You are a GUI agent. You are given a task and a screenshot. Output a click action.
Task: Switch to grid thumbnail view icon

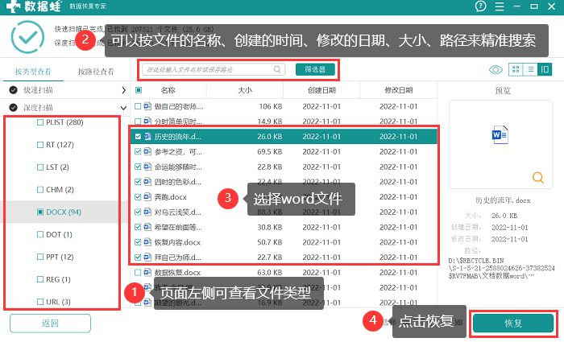pyautogui.click(x=516, y=69)
